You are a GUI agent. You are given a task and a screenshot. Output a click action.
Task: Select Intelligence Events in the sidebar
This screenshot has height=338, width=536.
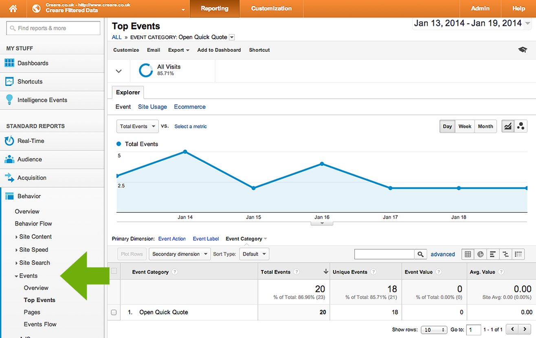(x=42, y=100)
